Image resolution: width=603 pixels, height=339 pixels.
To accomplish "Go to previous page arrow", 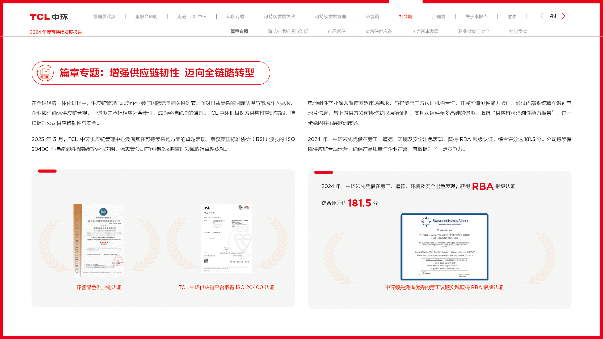I will coord(542,16).
